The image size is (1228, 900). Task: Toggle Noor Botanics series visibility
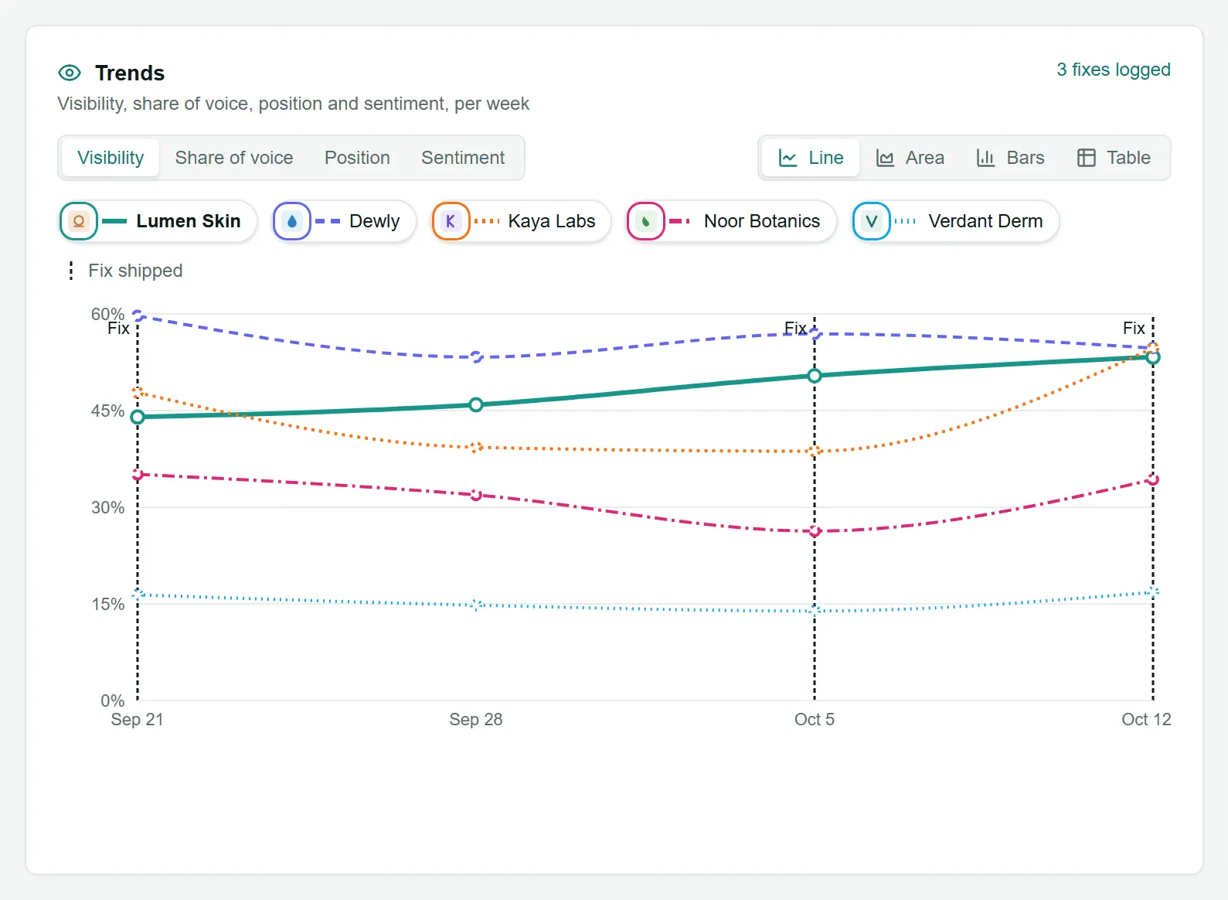tap(731, 221)
